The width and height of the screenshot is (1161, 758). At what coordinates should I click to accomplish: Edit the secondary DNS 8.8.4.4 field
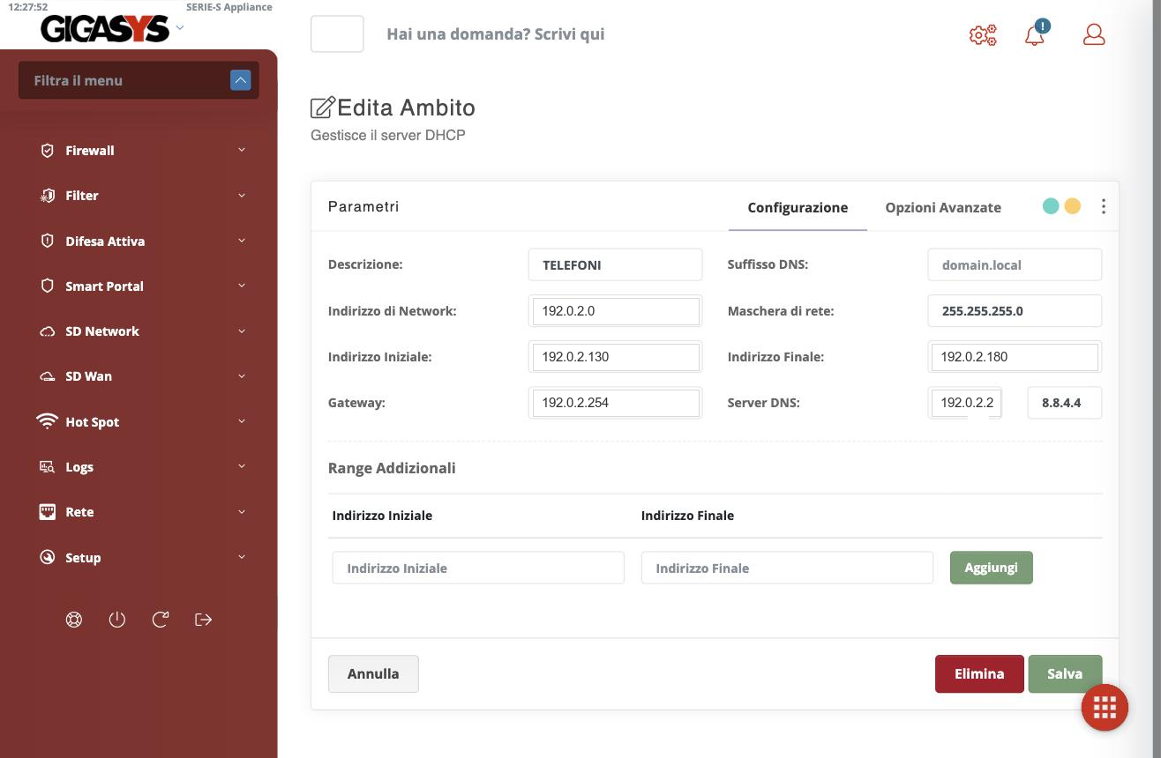tap(1065, 402)
